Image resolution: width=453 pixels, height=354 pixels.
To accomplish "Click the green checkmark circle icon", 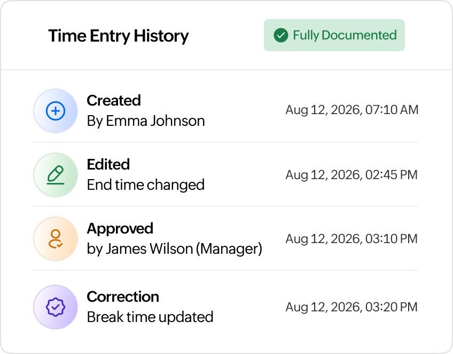I will coord(281,35).
